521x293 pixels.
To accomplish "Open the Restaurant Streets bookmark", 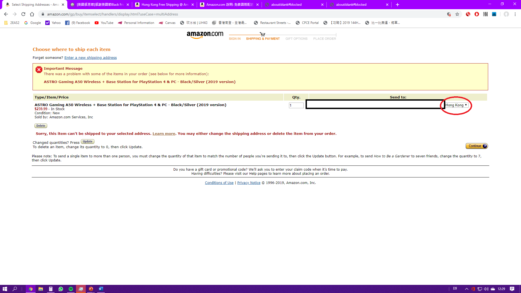I will pos(272,23).
